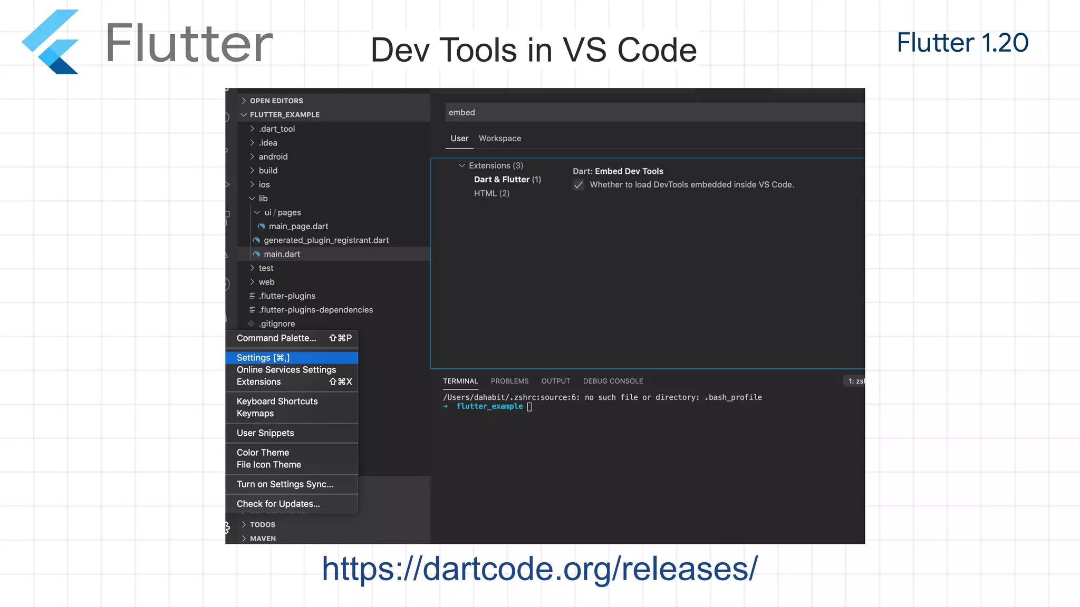1080x607 pixels.
Task: Click the Manage gear icon in activity bar
Action: tap(227, 527)
